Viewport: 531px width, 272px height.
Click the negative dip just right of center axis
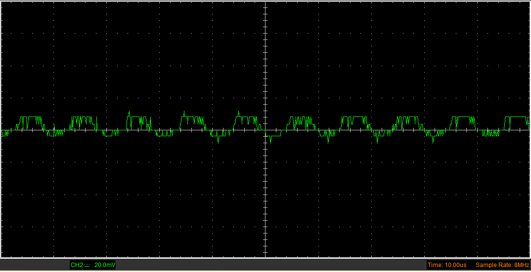click(x=270, y=140)
